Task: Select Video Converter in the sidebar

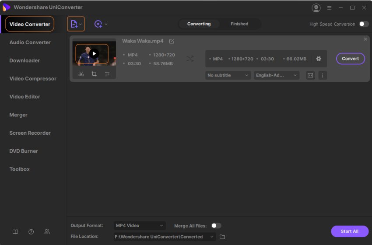Action: pos(30,24)
